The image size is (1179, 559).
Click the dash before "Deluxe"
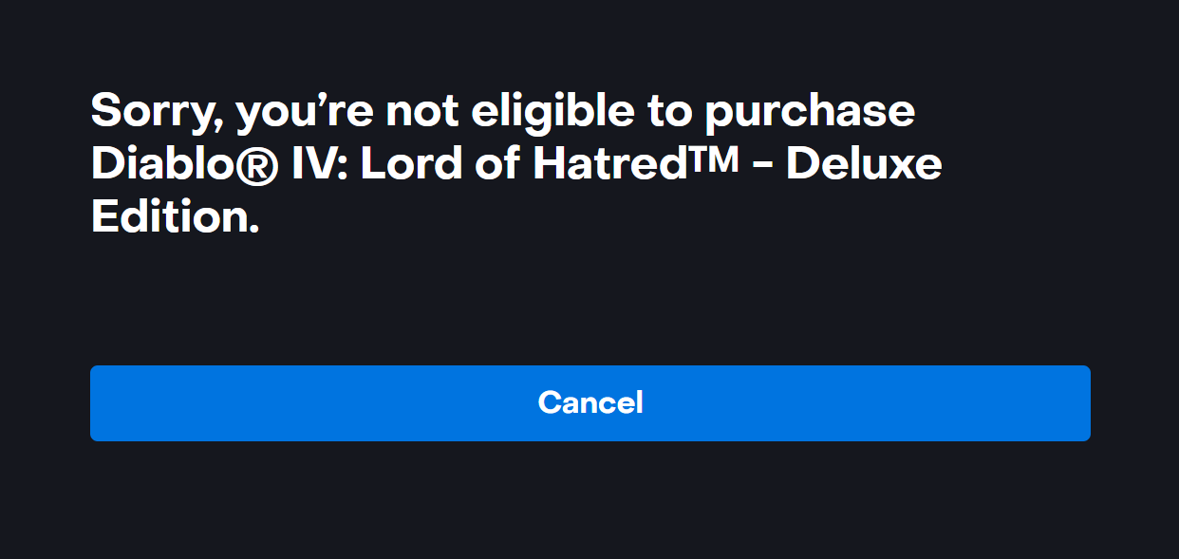761,167
